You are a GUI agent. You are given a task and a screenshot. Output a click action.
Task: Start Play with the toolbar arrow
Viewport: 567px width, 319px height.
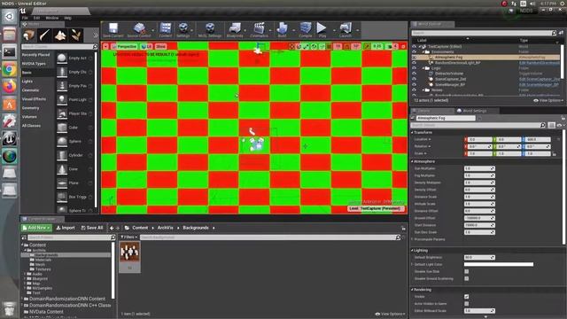click(x=322, y=30)
